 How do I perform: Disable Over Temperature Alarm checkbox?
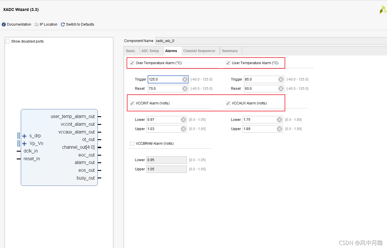click(132, 63)
